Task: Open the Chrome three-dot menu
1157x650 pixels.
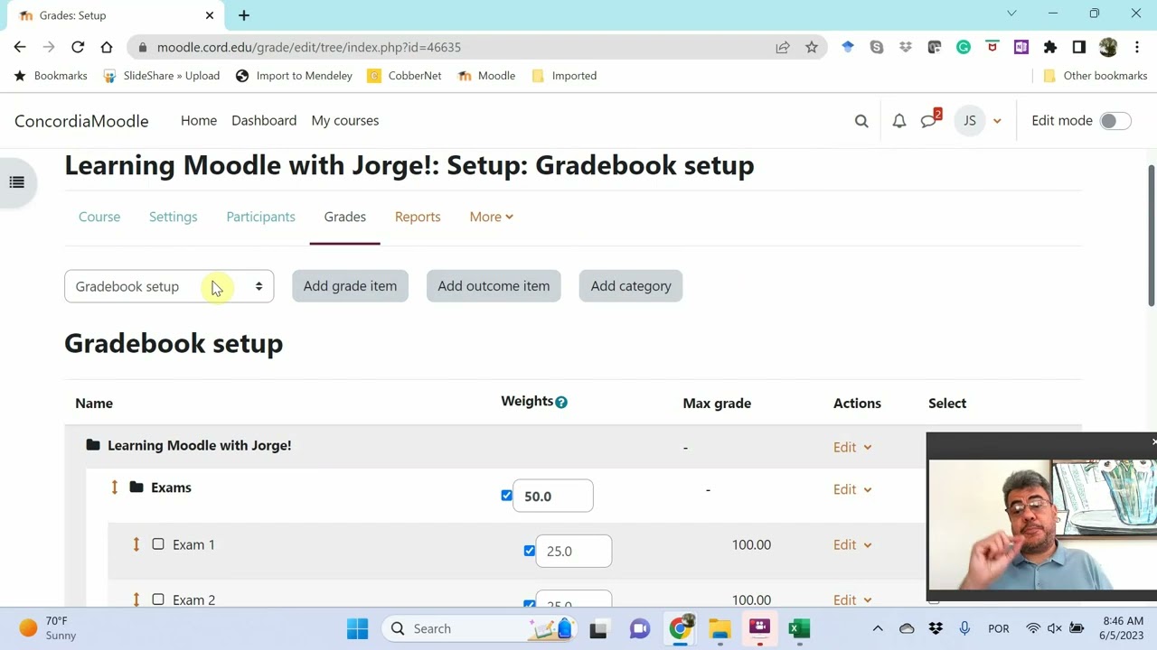Action: click(1137, 47)
